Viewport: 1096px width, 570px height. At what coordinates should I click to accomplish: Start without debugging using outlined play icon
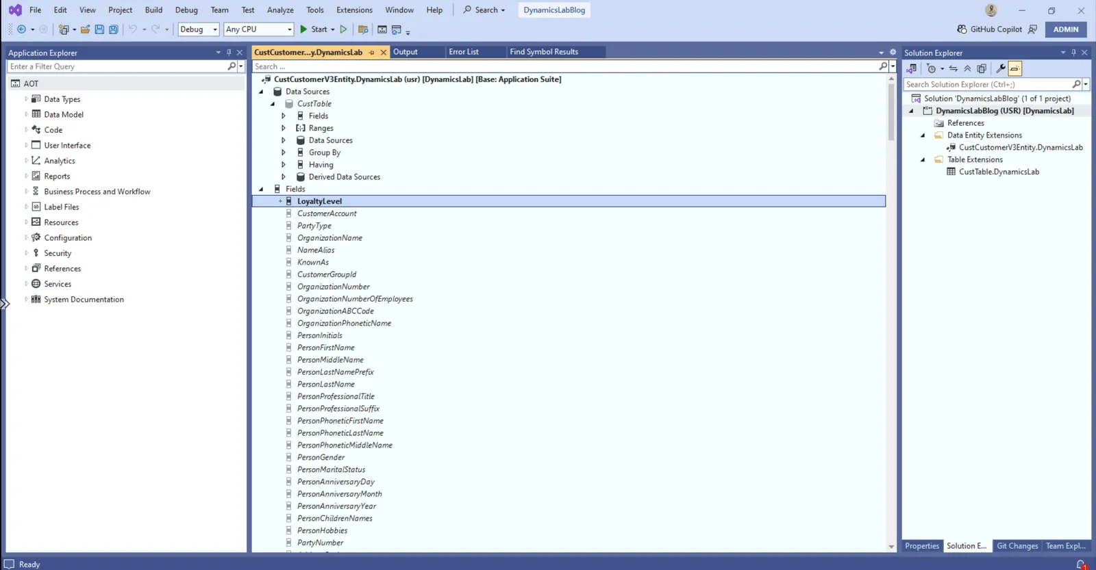(344, 29)
